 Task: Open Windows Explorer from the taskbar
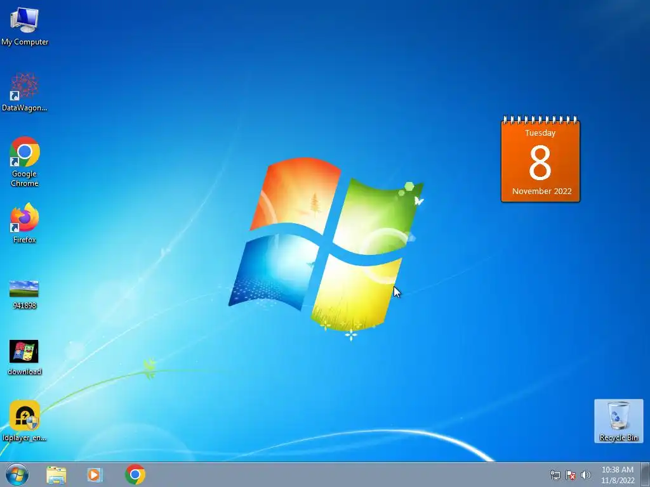click(56, 475)
